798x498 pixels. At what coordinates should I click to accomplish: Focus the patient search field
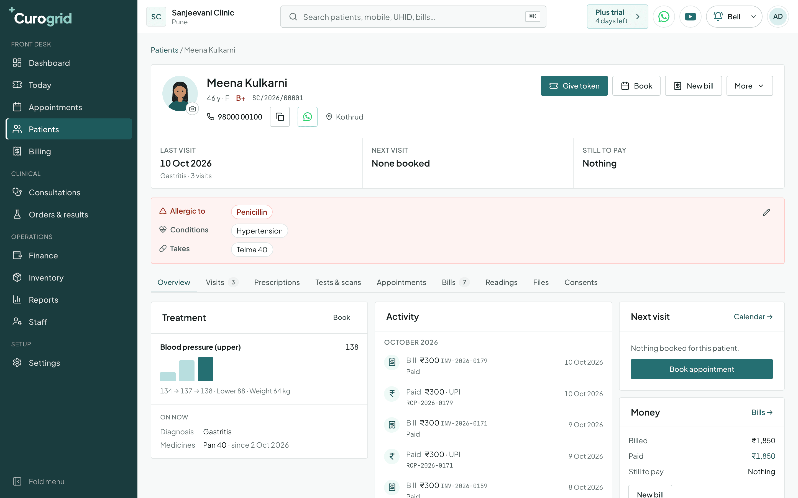(413, 17)
